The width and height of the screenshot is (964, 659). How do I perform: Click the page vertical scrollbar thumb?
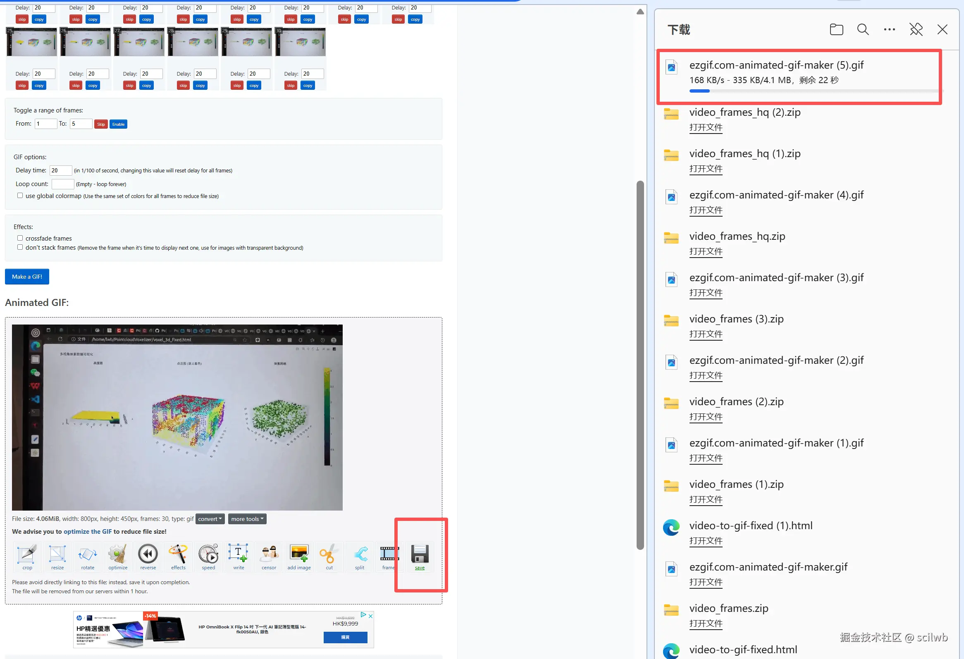(640, 365)
